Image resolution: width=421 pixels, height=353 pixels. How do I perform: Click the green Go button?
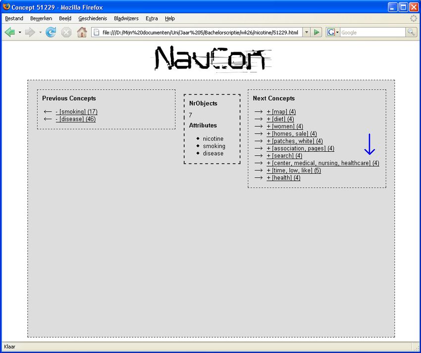(x=316, y=33)
